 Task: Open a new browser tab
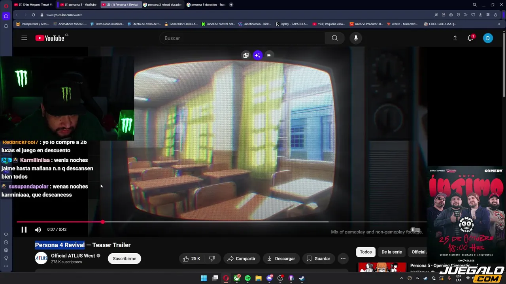tap(231, 5)
